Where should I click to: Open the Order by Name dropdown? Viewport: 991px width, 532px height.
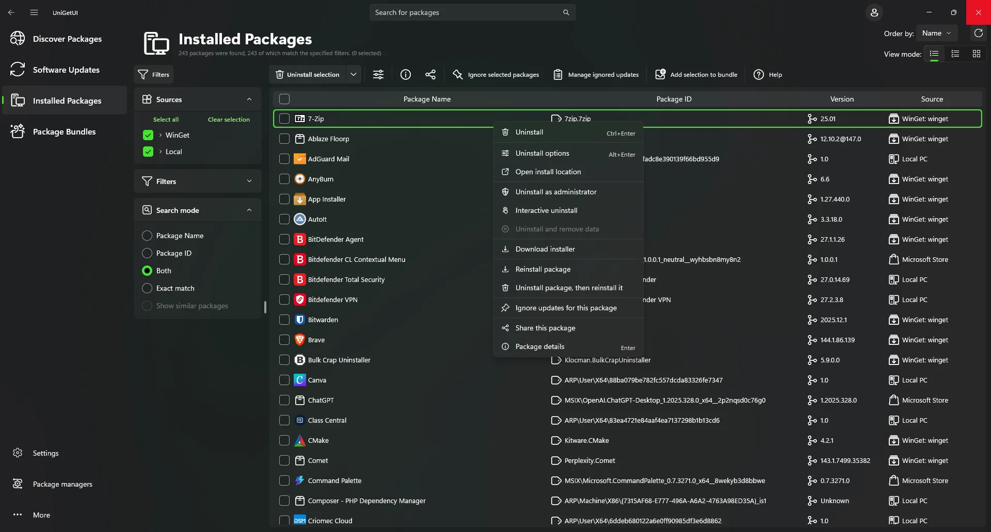click(x=937, y=33)
